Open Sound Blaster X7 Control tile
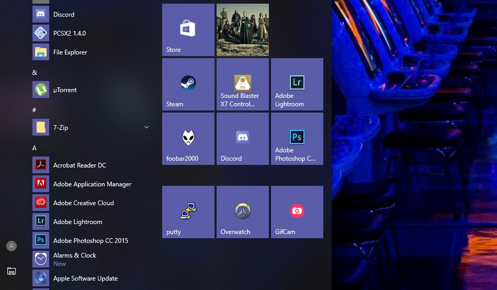 243,84
